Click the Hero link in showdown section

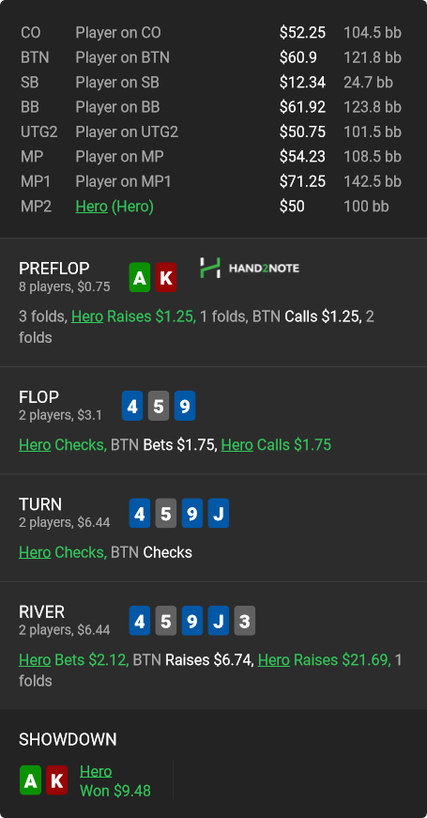pyautogui.click(x=96, y=771)
